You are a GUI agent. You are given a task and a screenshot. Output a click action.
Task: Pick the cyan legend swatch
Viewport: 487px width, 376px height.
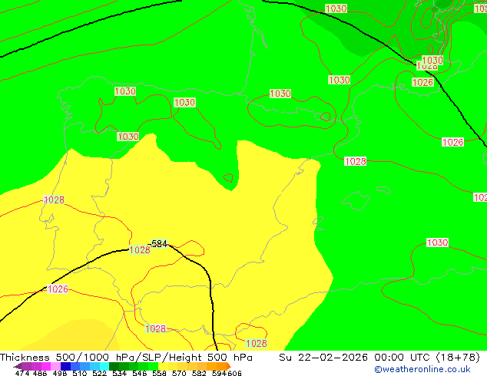[x=104, y=366]
